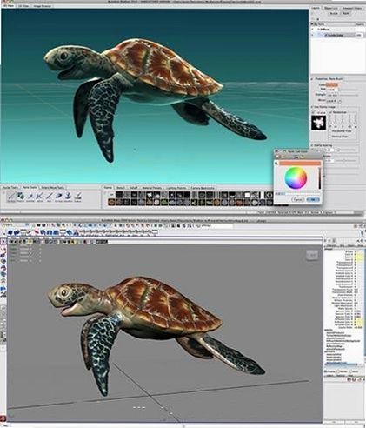Open the Material Presets tab
Viewport: 366px width, 428px height.
coord(152,188)
